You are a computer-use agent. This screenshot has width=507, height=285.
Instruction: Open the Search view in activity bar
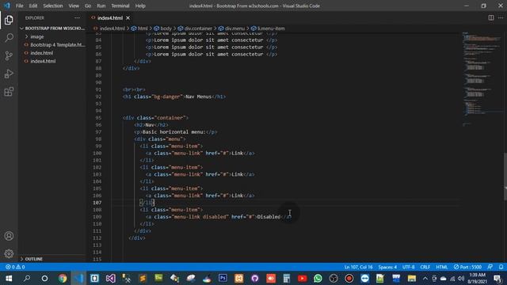(x=9, y=38)
